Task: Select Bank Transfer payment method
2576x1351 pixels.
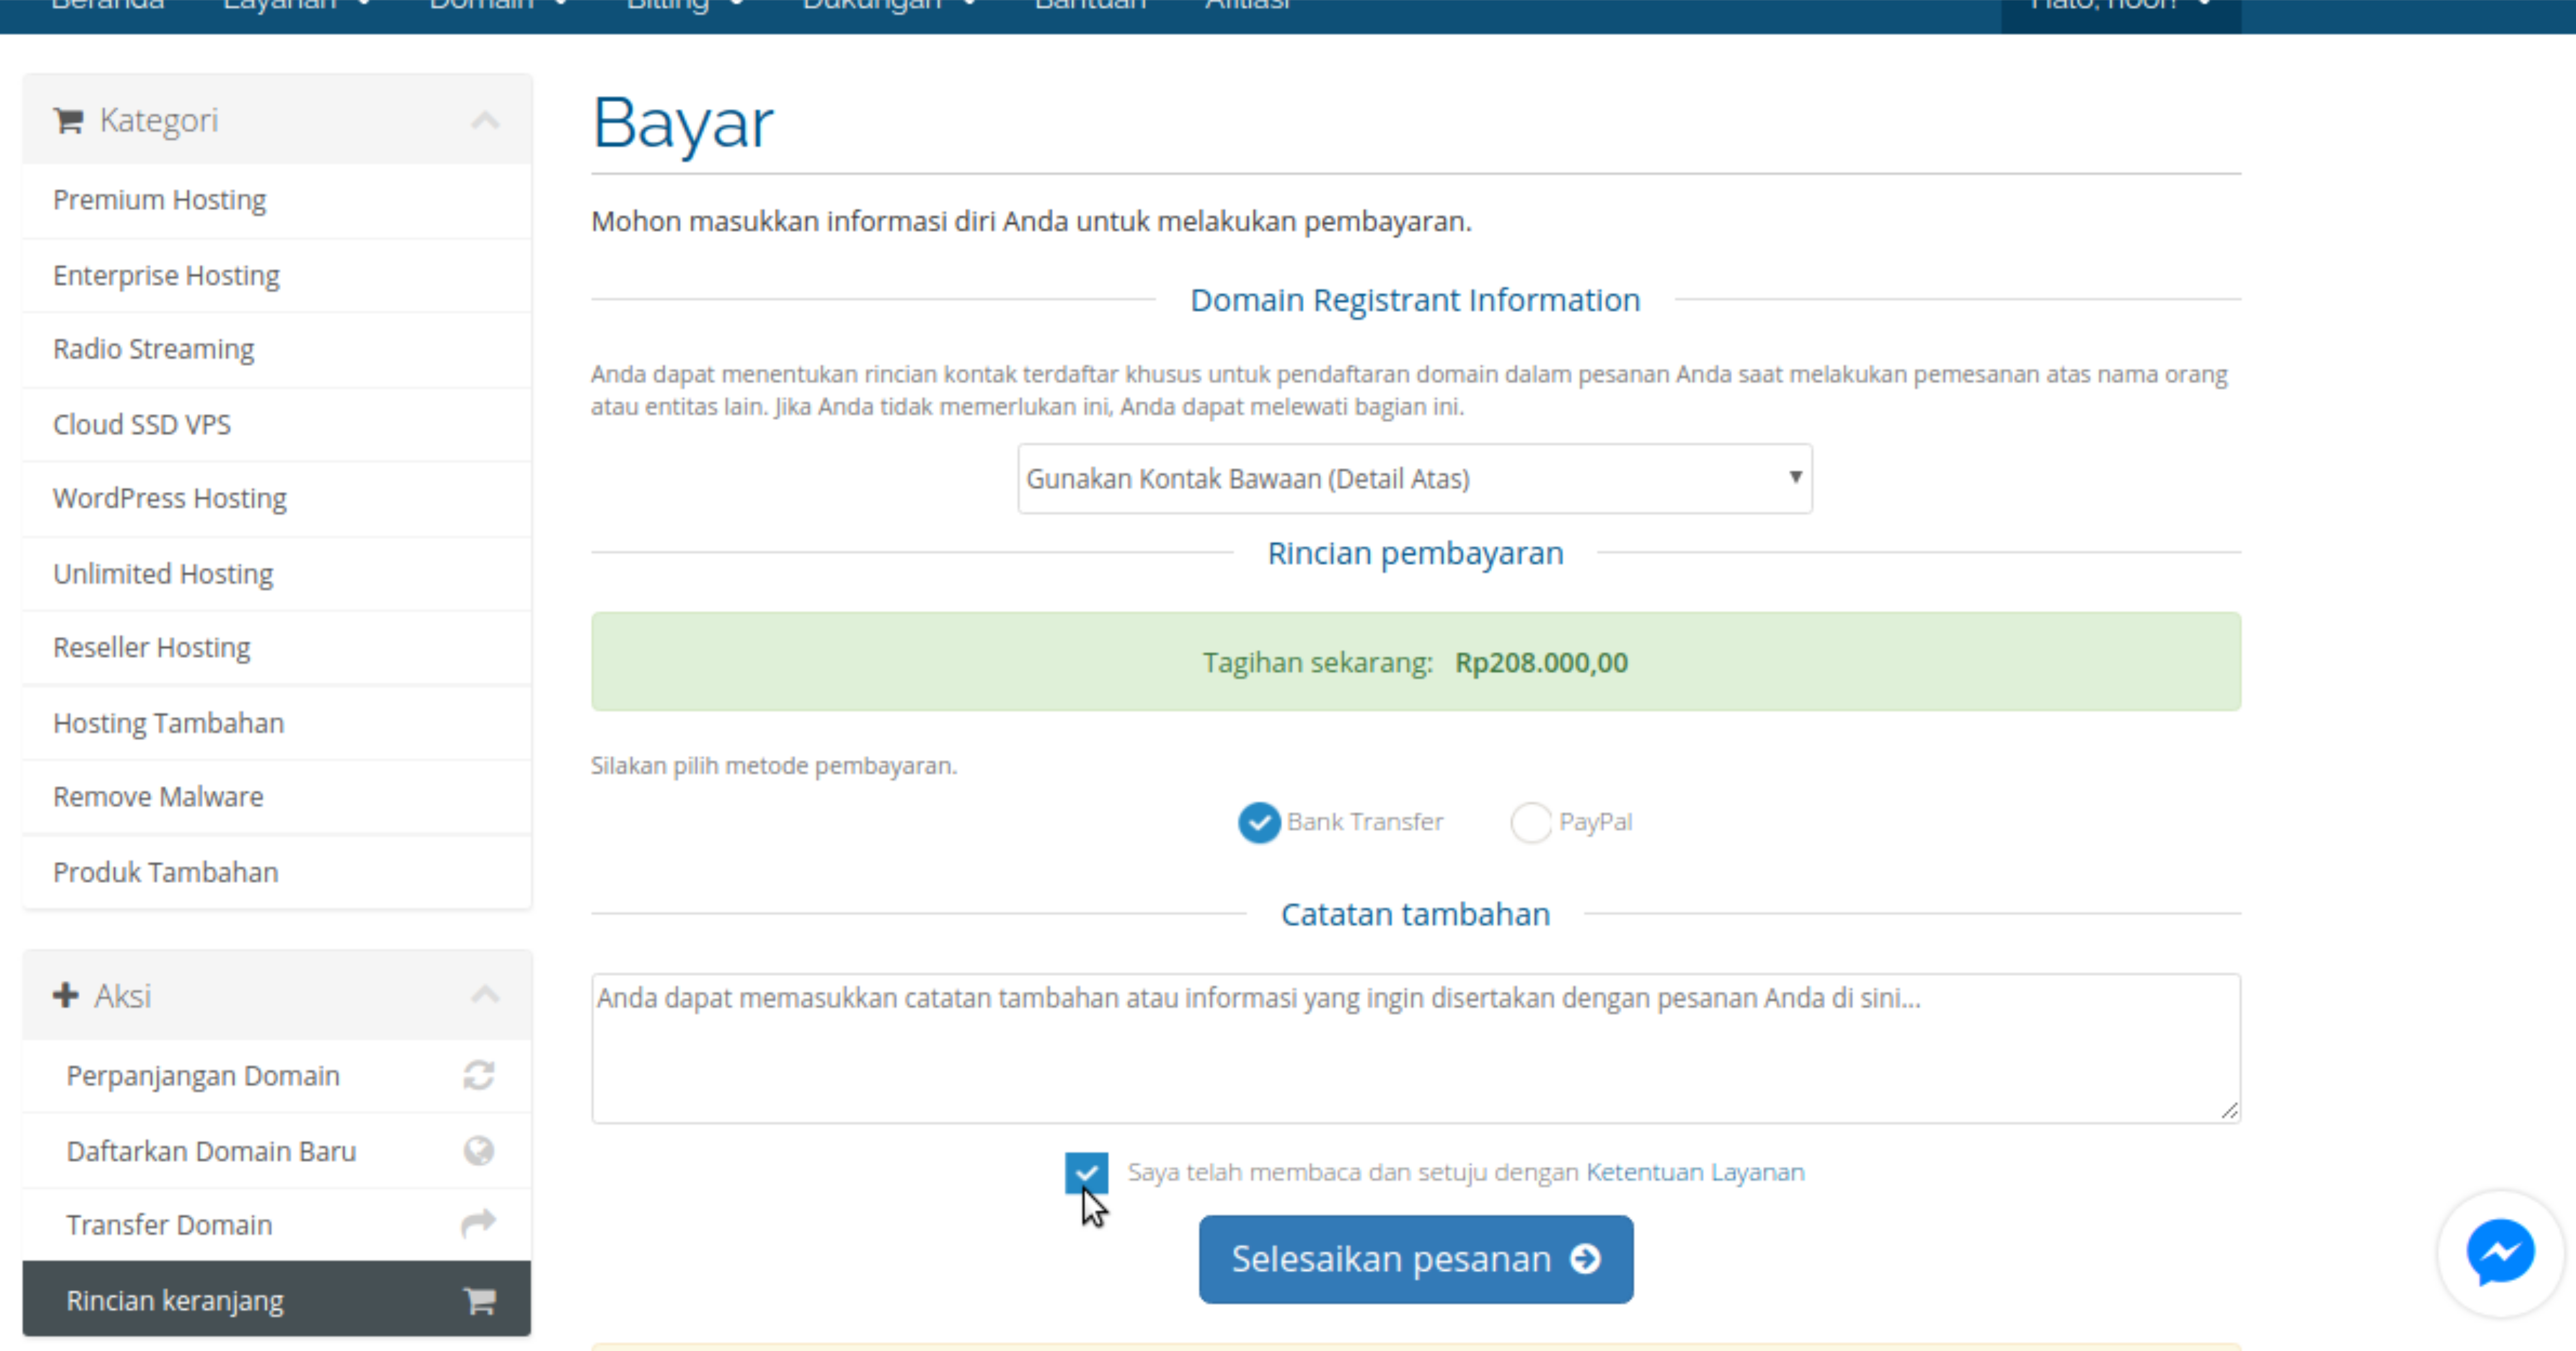Action: (x=1259, y=823)
